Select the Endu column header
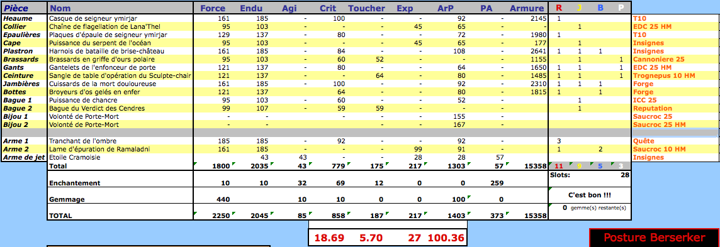 pos(252,8)
